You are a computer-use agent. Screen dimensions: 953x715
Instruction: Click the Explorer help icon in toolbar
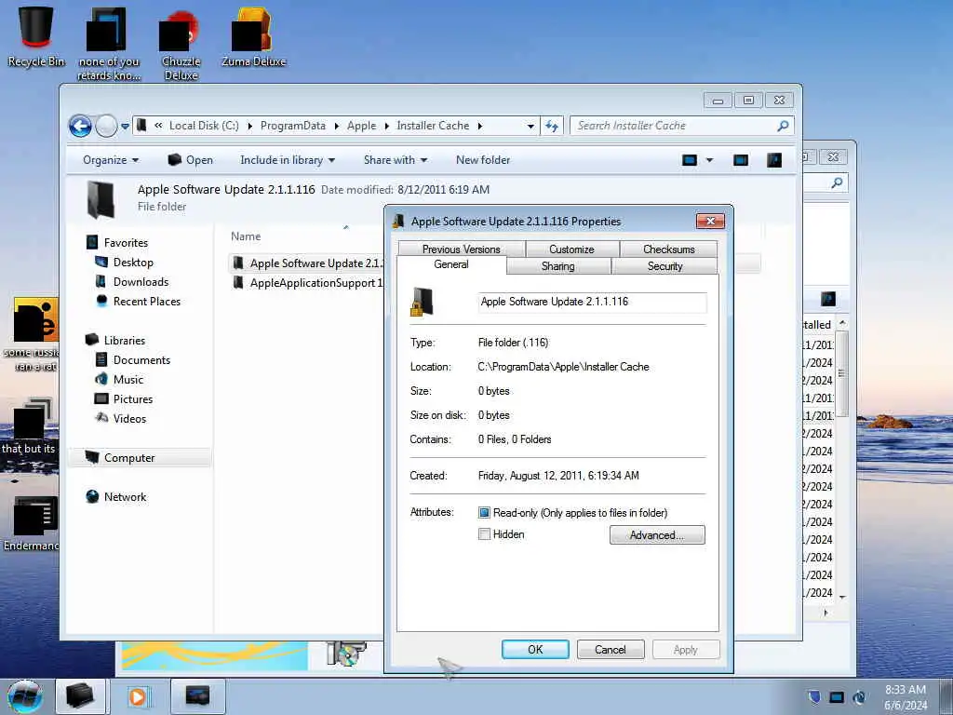click(x=773, y=160)
